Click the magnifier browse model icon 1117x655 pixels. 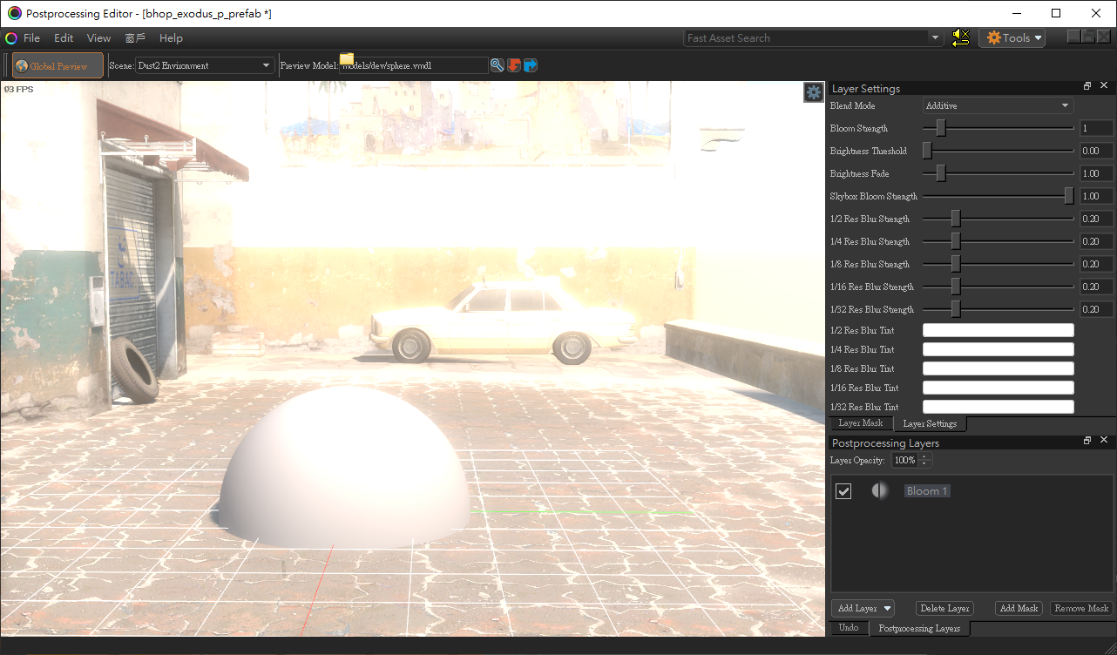pyautogui.click(x=498, y=65)
